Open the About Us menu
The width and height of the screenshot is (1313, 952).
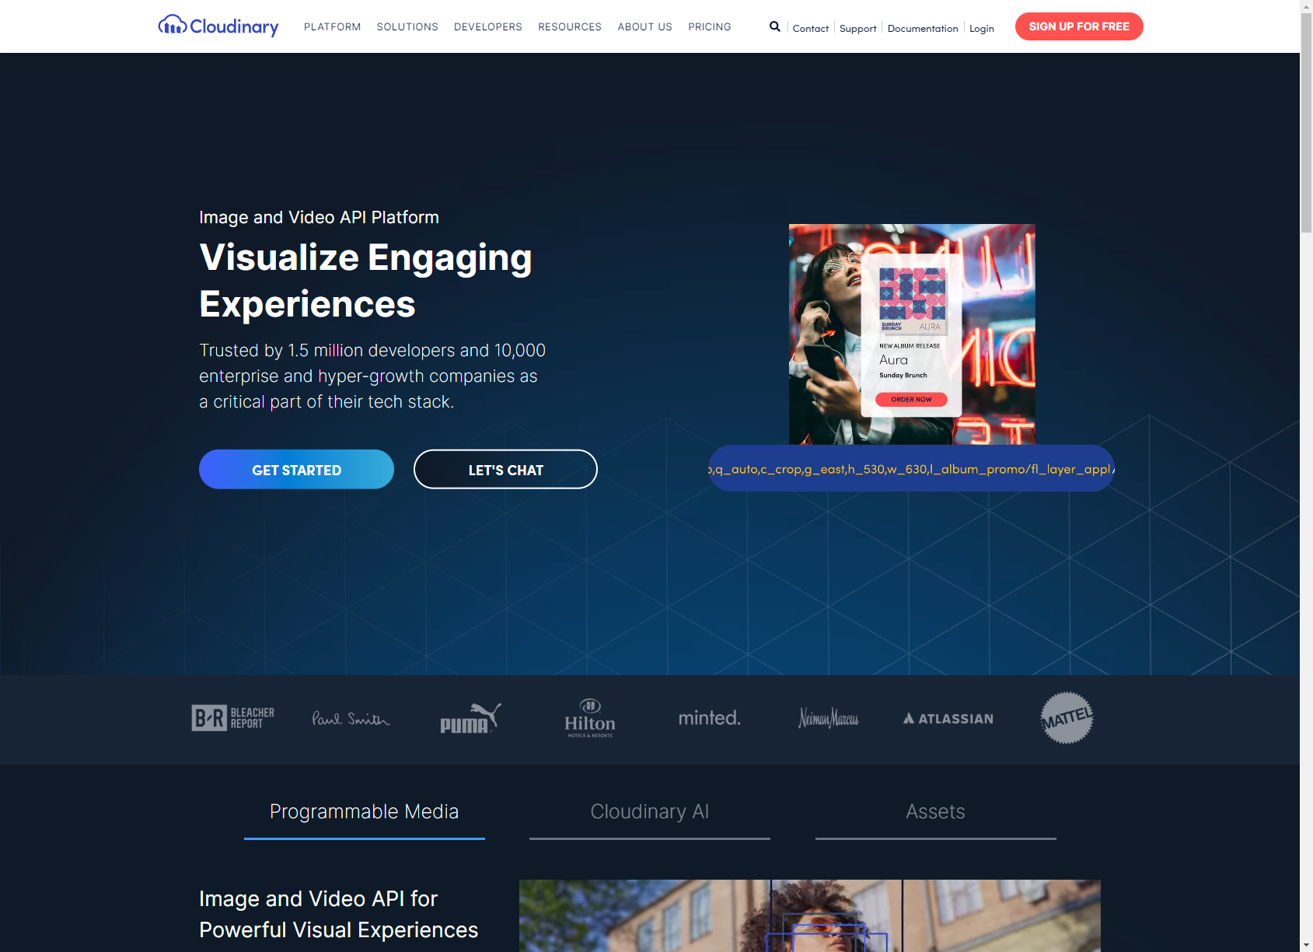pyautogui.click(x=645, y=26)
